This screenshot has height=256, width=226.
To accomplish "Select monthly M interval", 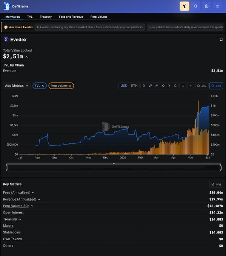I will click(x=157, y=86).
